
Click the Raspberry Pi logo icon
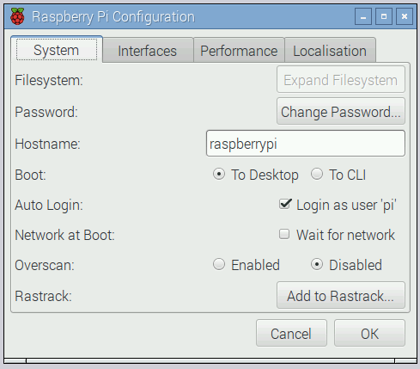17,16
